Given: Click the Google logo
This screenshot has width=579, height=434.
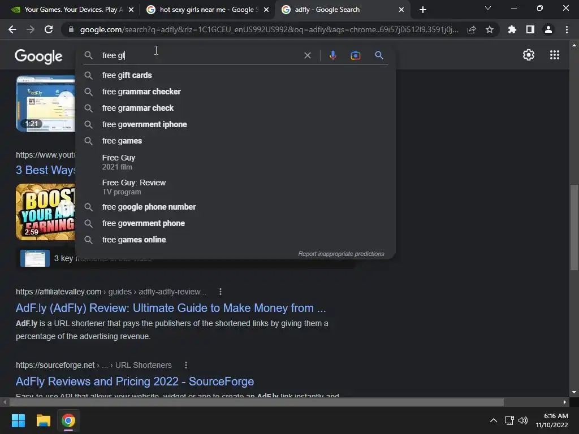Looking at the screenshot, I should coord(38,56).
